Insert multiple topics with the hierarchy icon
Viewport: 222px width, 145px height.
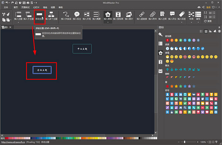(51, 16)
